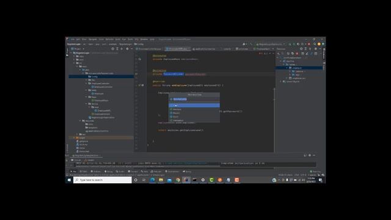Click the Collapse All icon in Project panel toolbar
This screenshot has width=391, height=220.
(122, 49)
